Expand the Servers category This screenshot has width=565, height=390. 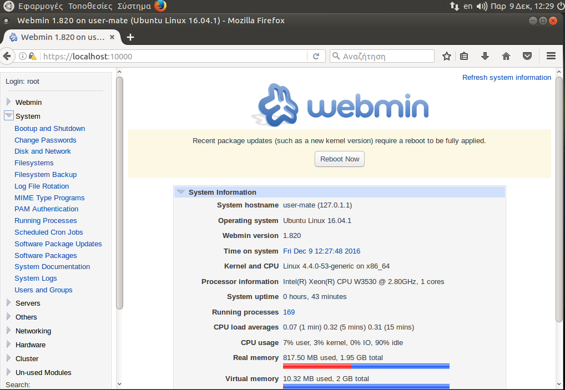pyautogui.click(x=9, y=303)
